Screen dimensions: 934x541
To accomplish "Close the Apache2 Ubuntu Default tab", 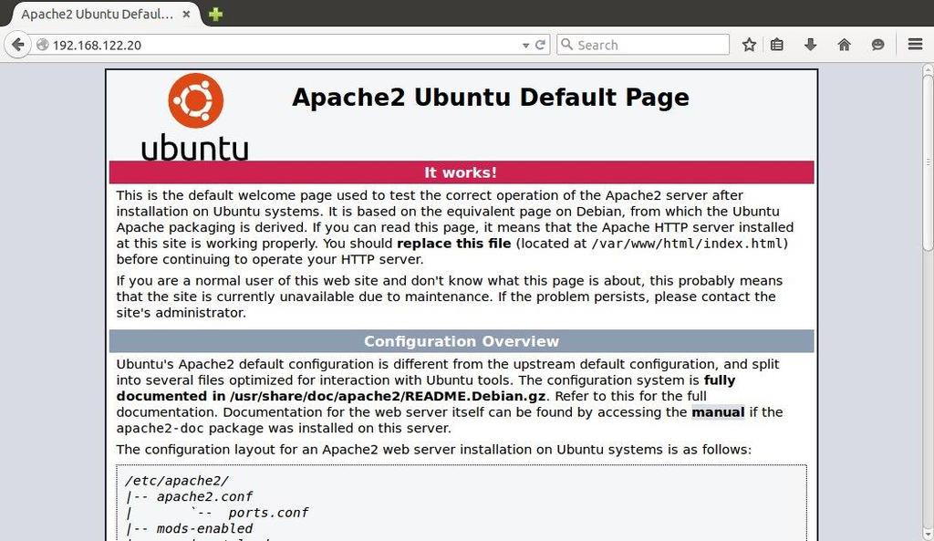I will 186,15.
